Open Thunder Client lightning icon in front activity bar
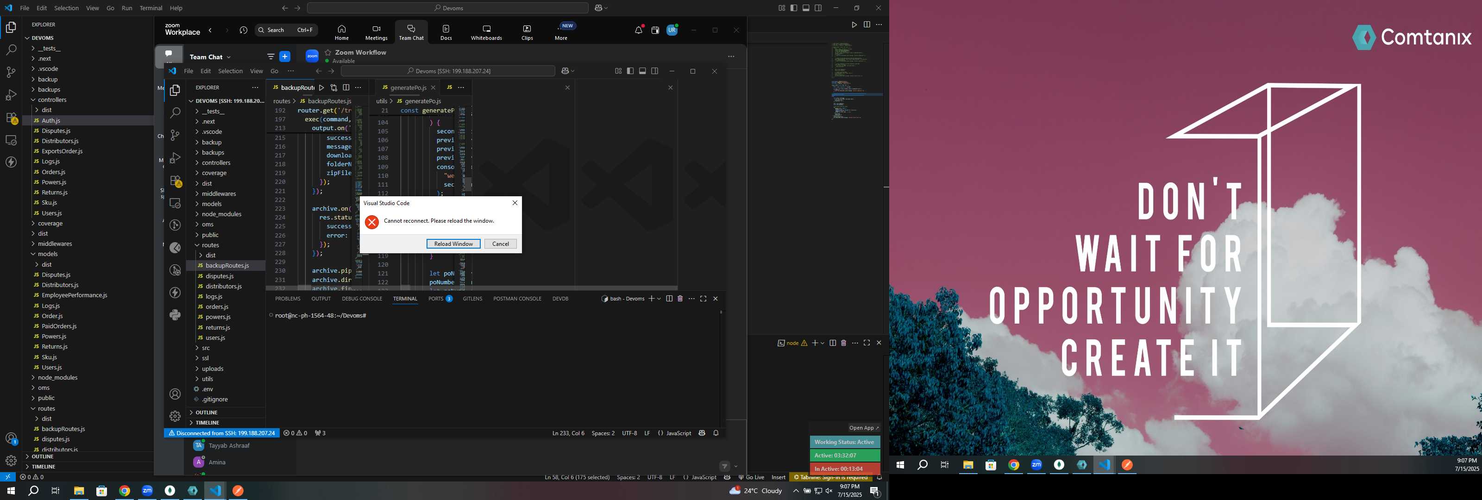This screenshot has height=500, width=1482. pos(176,292)
